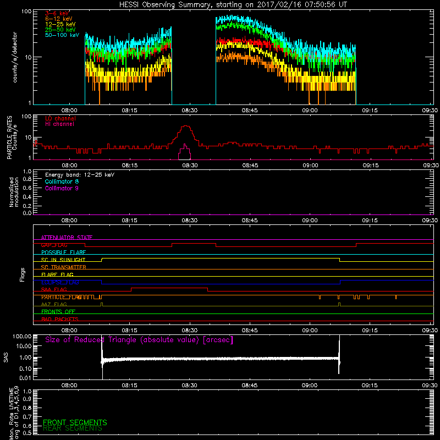Click the Flags panel axis label
The width and height of the screenshot is (440, 440).
(23, 274)
